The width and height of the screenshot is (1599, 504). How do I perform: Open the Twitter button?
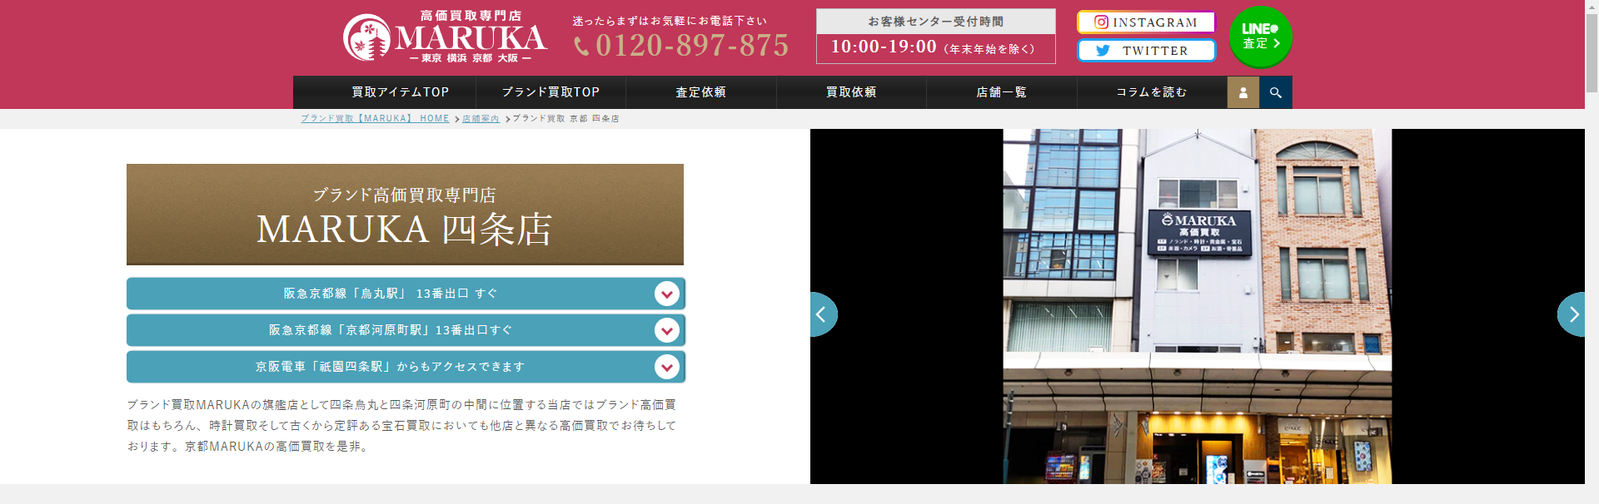coord(1146,51)
